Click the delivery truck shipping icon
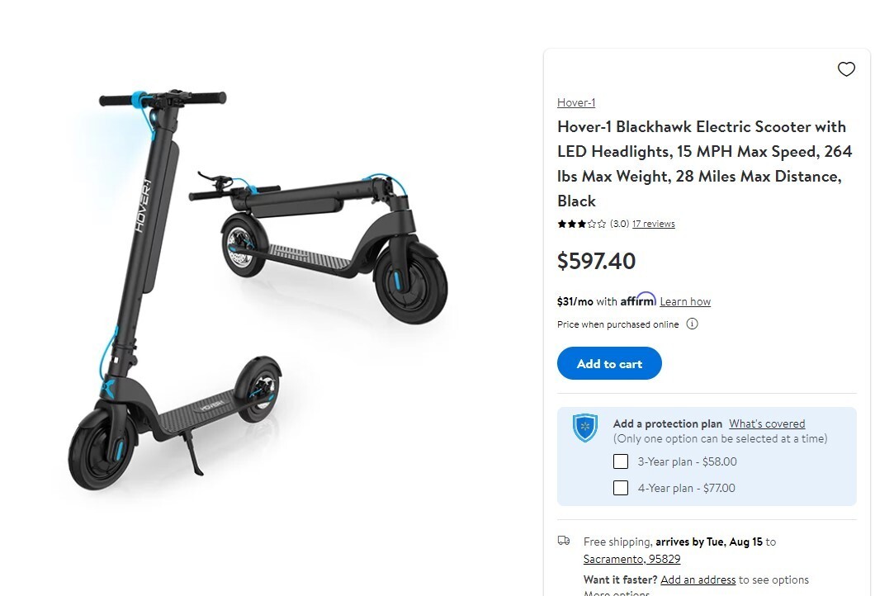 [564, 540]
